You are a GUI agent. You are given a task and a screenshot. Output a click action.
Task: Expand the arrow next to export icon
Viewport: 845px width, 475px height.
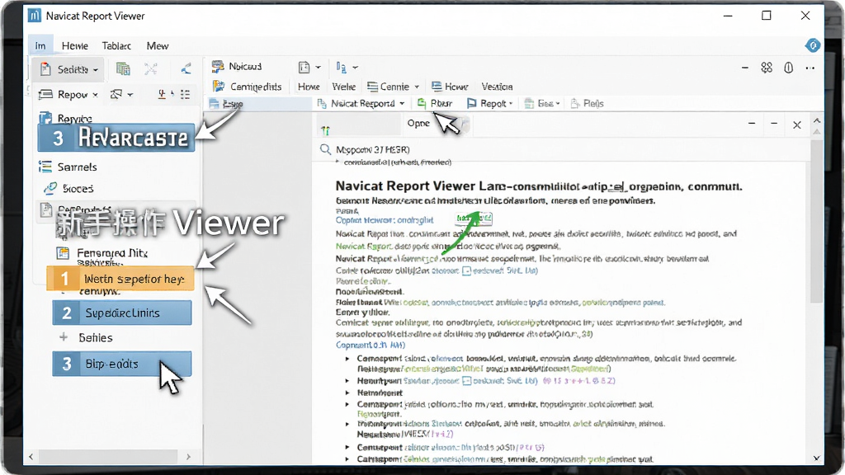coord(130,95)
